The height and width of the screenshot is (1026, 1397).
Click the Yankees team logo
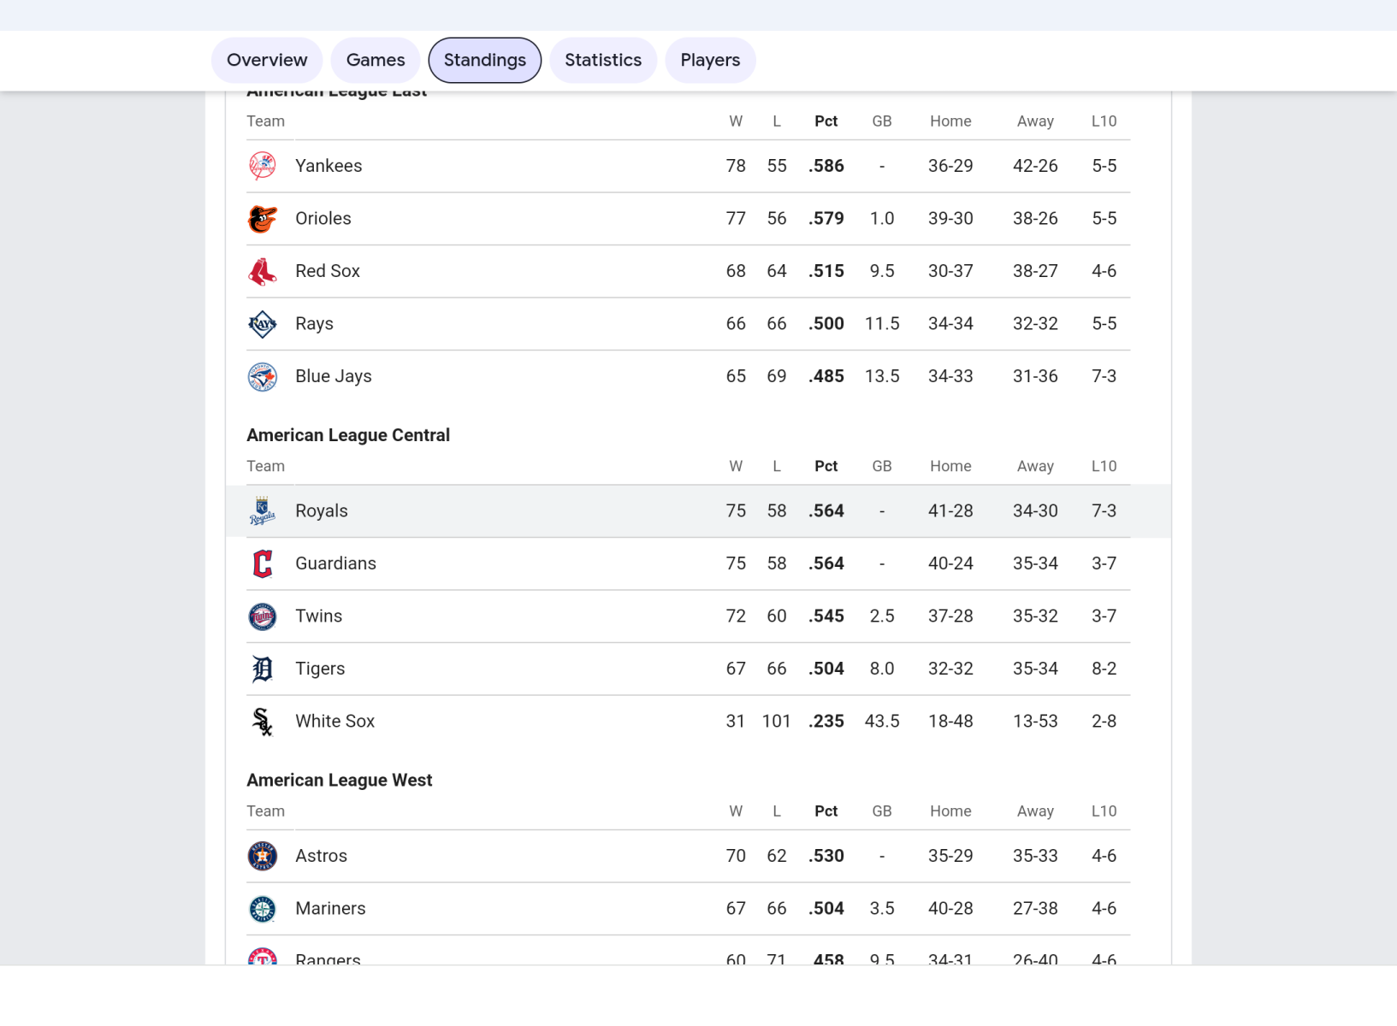pyautogui.click(x=263, y=166)
